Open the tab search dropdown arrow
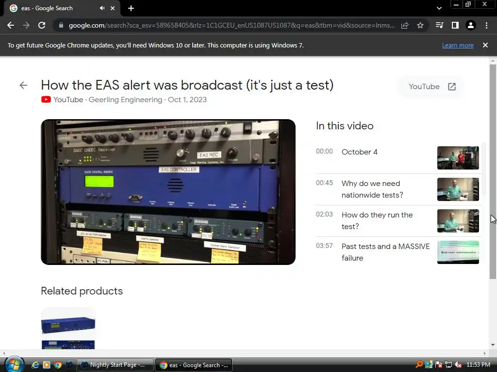Screen dimensions: 497x372 [x=439, y=8]
